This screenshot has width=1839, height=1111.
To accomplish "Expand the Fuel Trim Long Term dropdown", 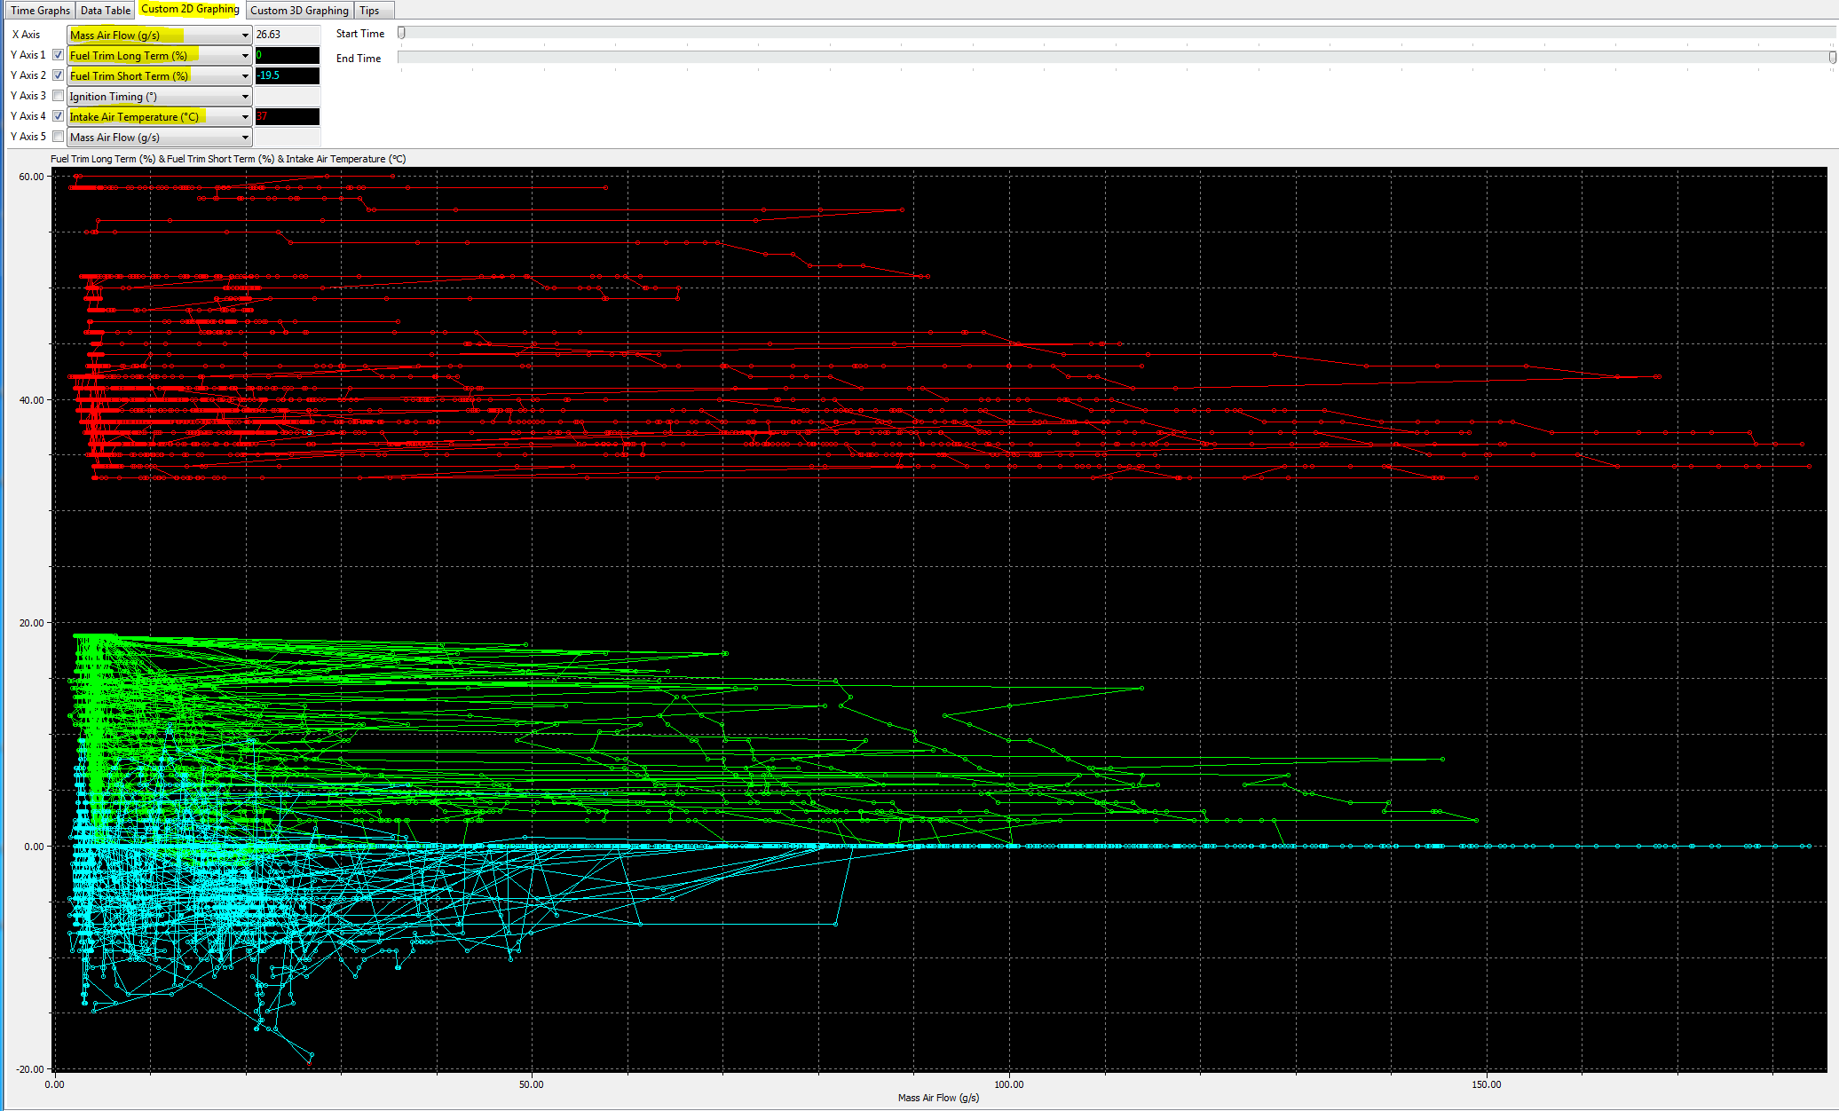I will pos(160,56).
